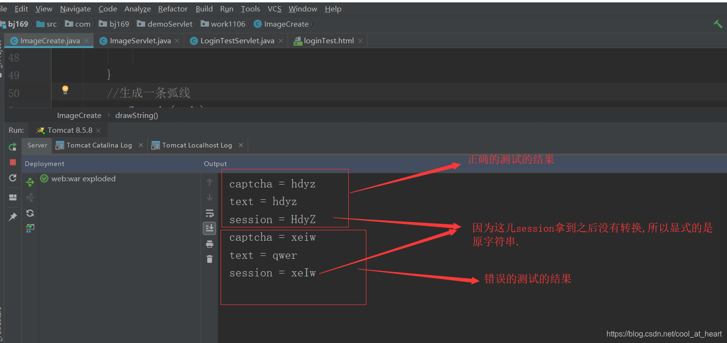
Task: Click the bj169 package breadcrumb after com
Action: [x=114, y=24]
